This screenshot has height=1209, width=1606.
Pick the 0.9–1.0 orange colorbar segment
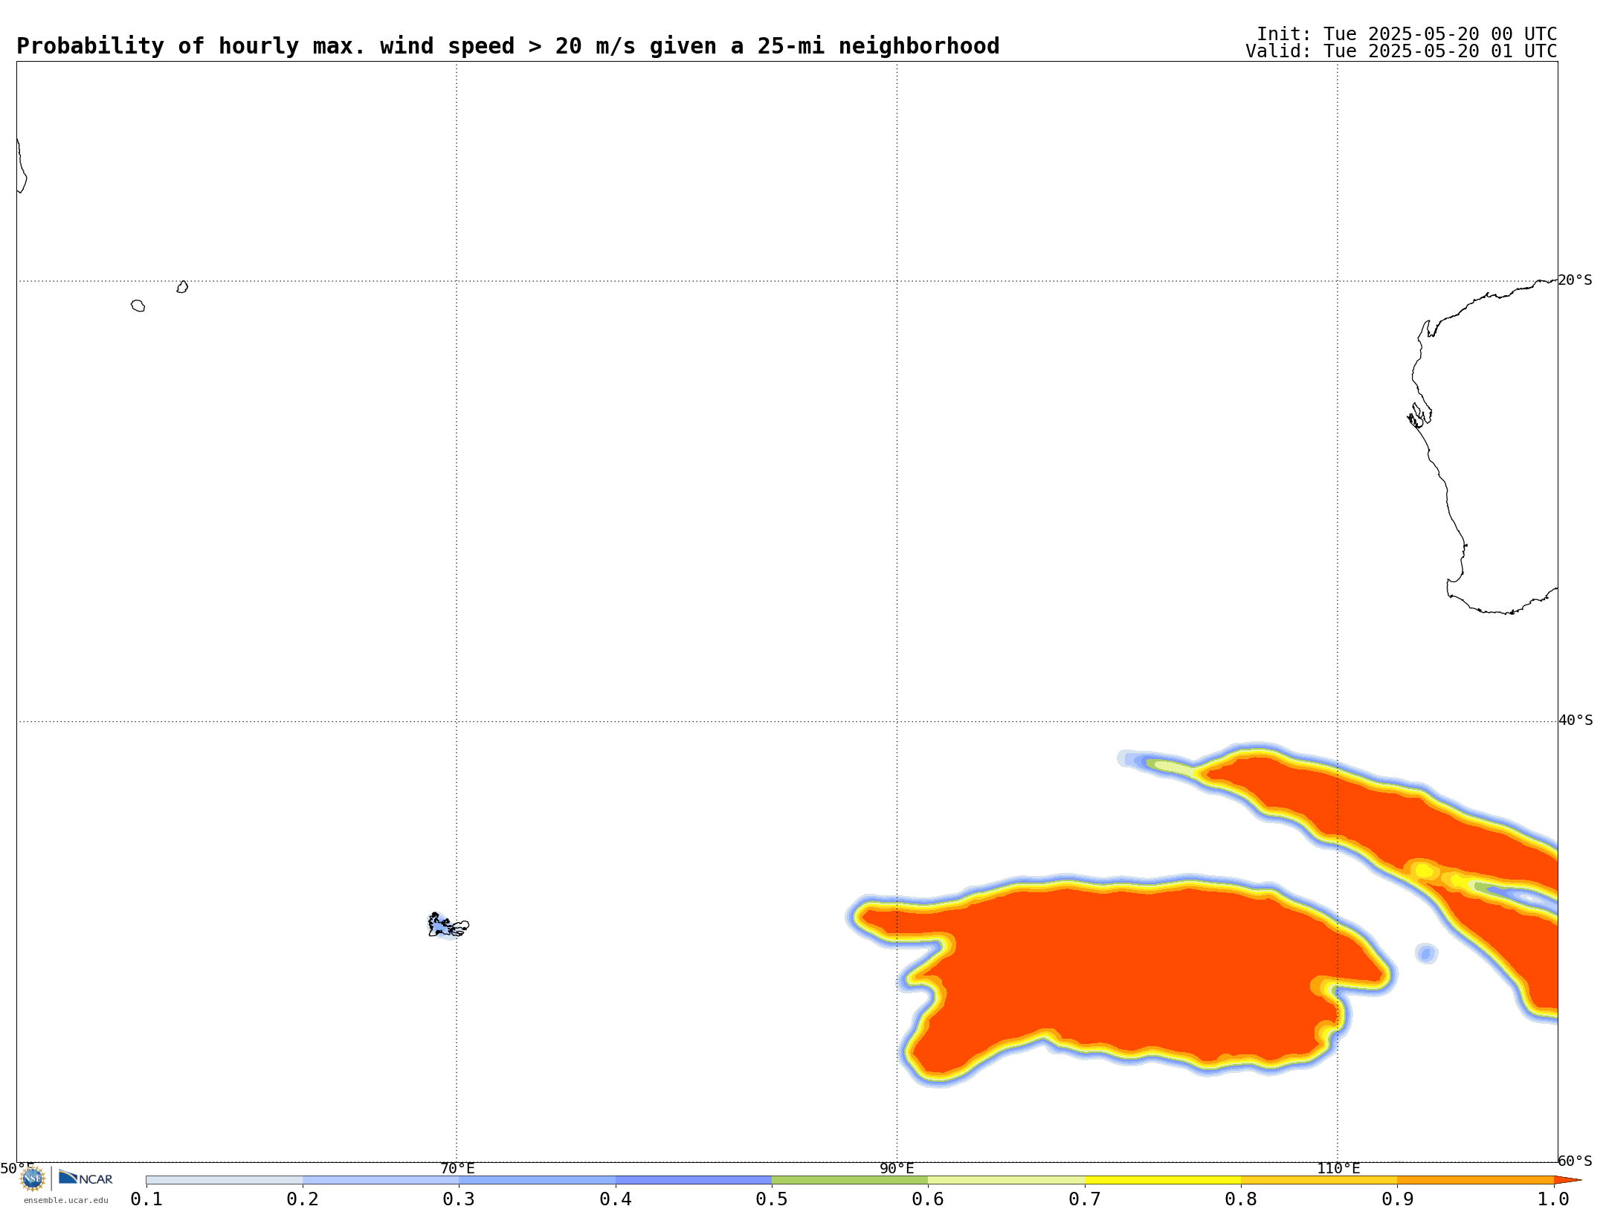[1476, 1180]
